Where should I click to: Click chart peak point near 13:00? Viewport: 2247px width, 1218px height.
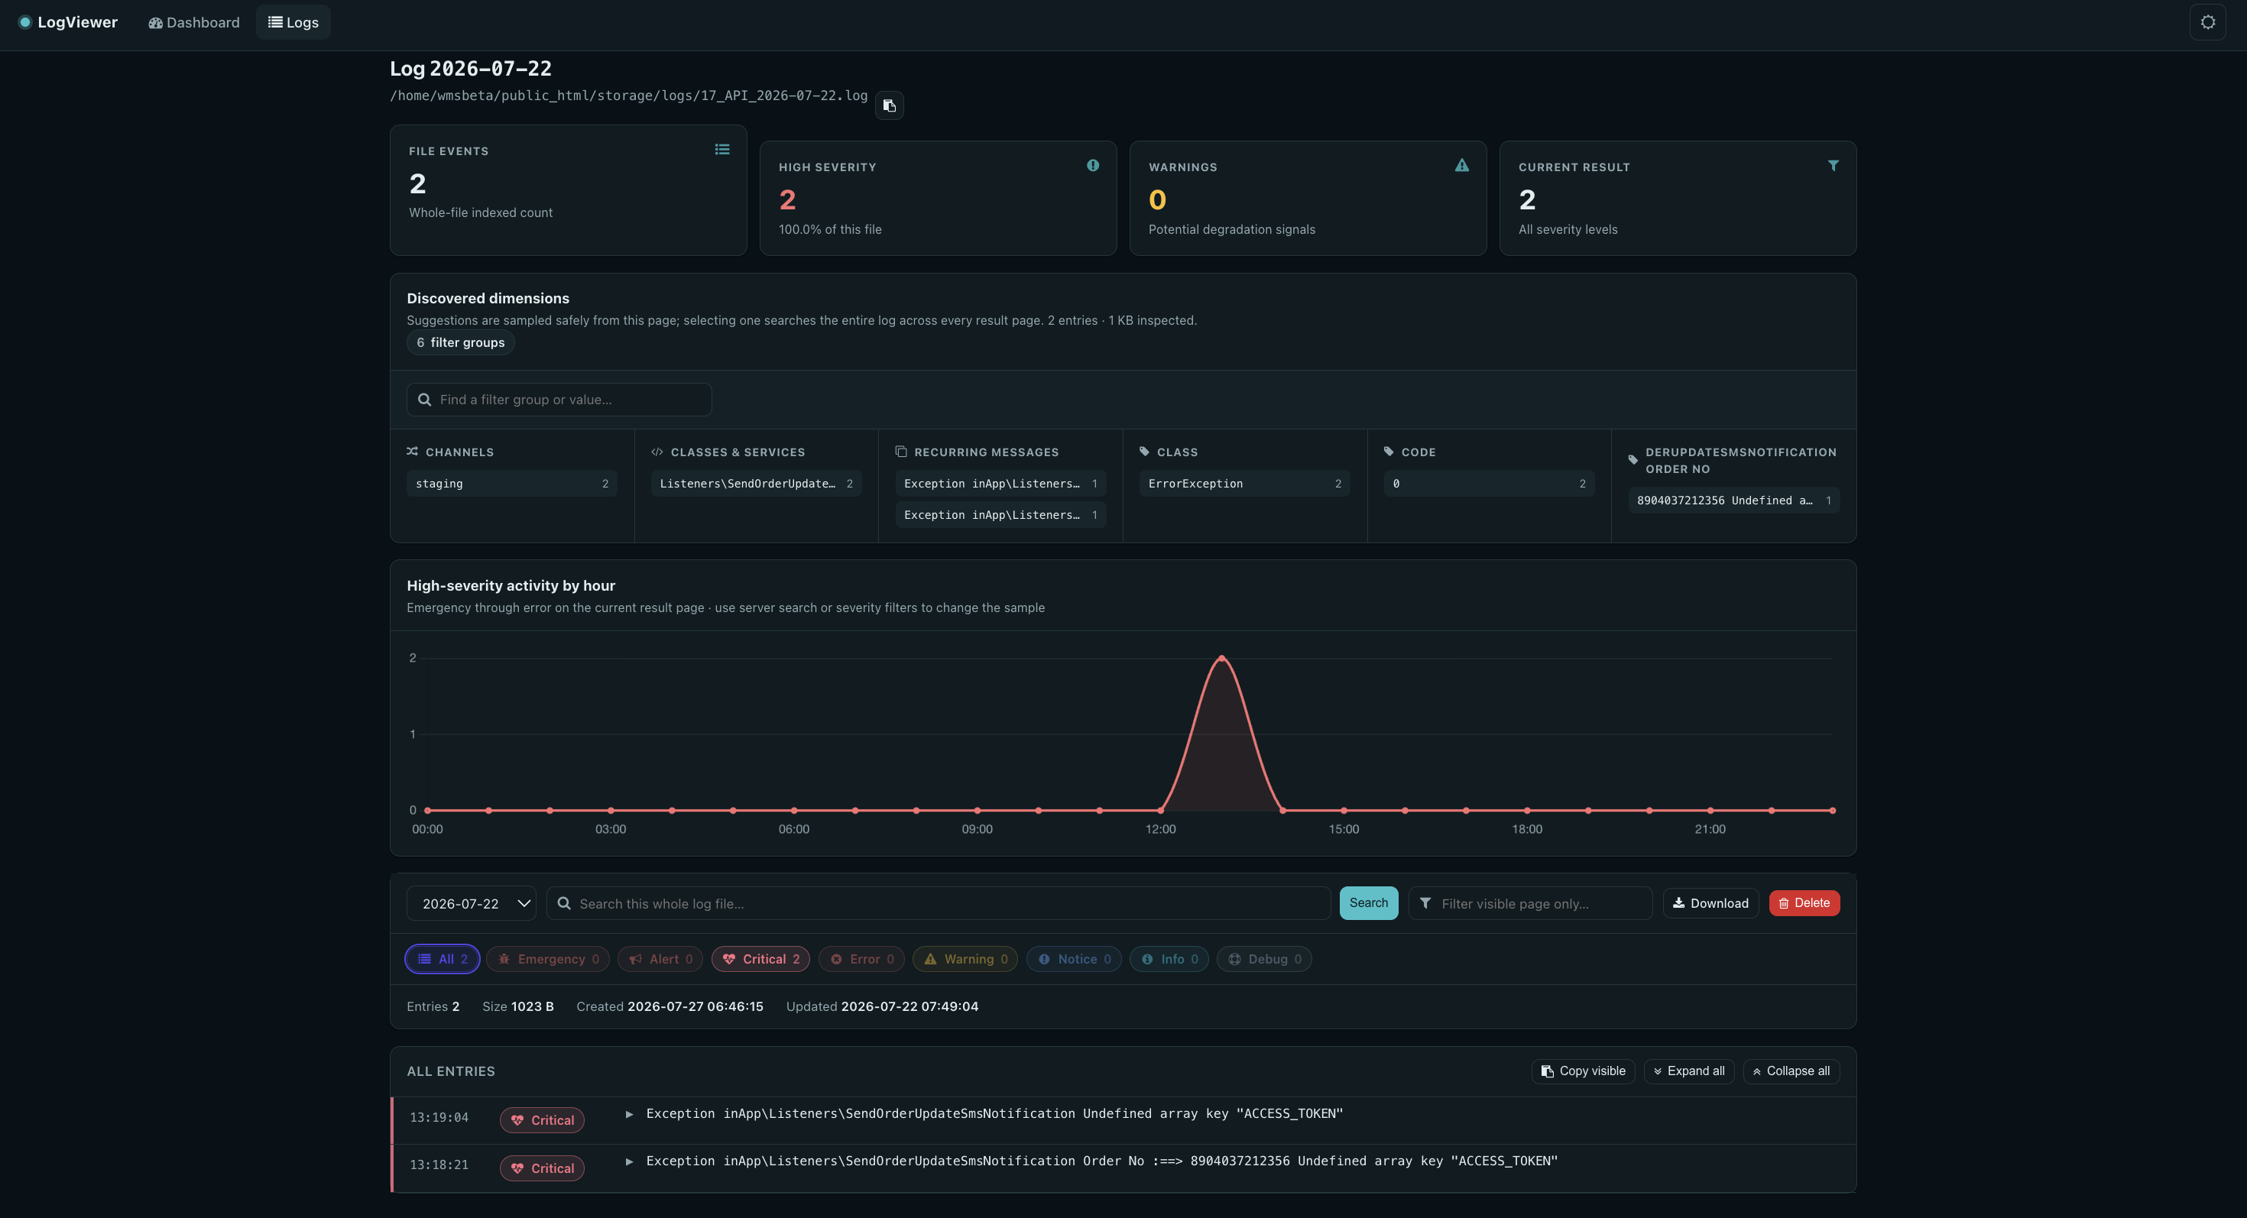1221,658
